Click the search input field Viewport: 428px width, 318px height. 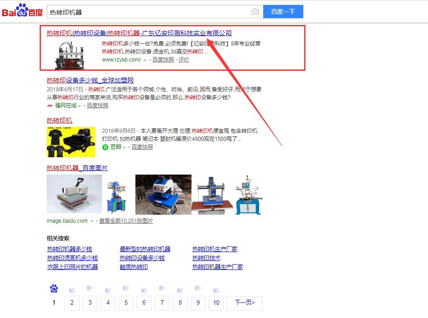[x=147, y=12]
